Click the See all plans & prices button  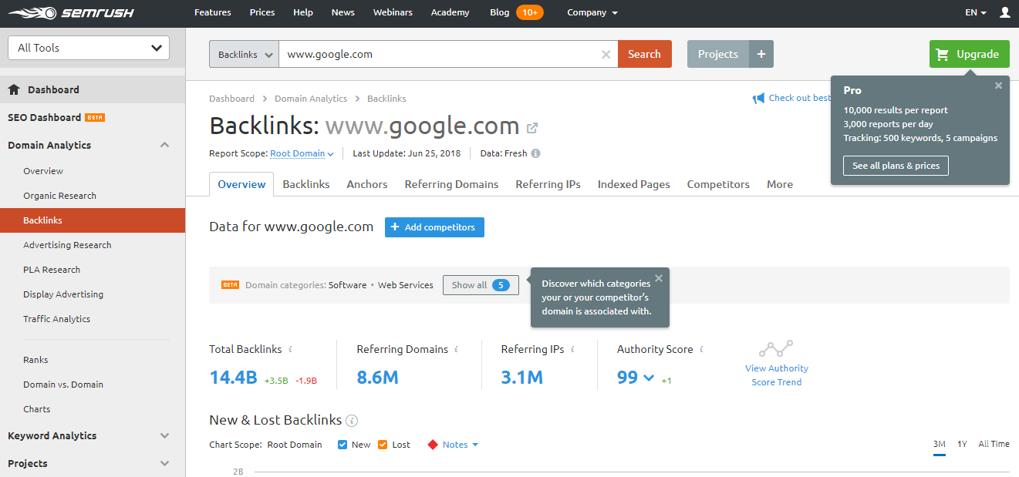point(896,165)
